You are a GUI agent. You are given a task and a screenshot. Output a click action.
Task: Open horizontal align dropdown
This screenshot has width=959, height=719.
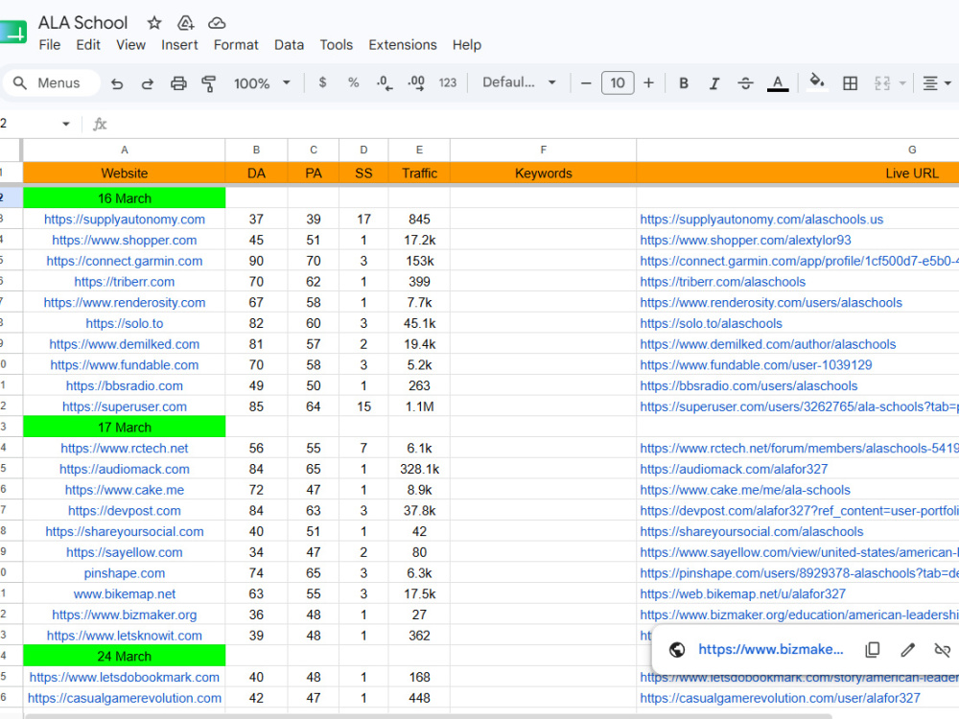936,83
